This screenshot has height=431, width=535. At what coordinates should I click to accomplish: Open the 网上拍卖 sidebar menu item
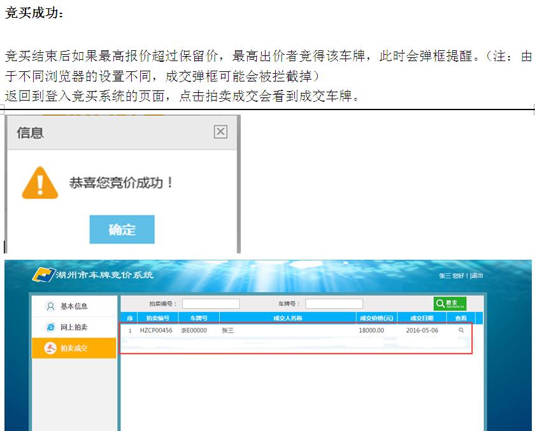(x=74, y=327)
